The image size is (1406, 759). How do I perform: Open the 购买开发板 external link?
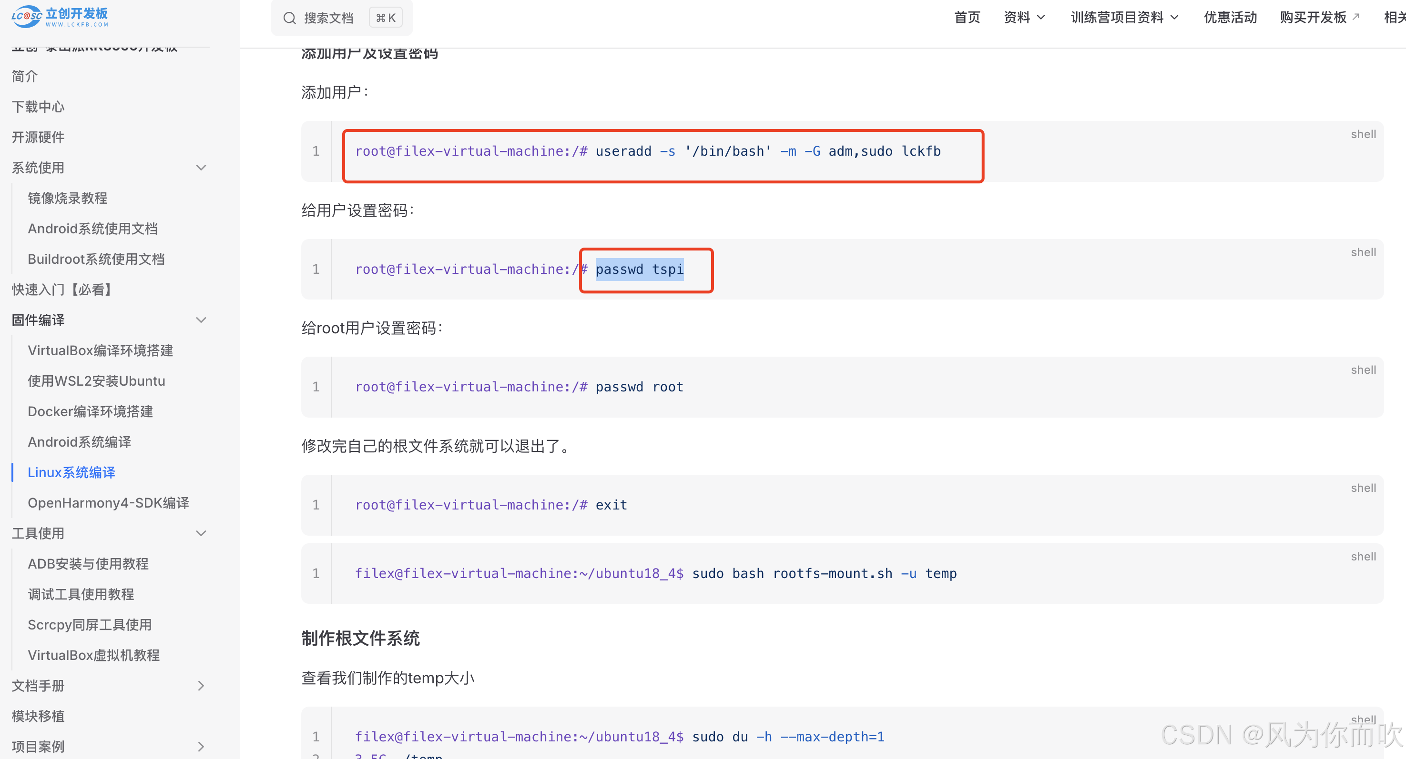[1319, 18]
